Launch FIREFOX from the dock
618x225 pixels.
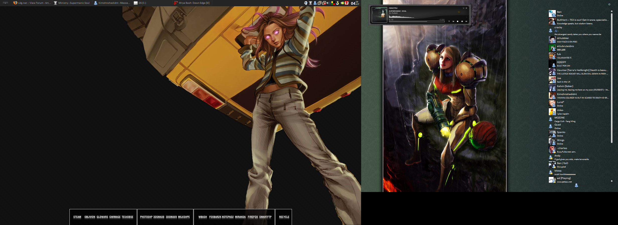pyautogui.click(x=253, y=217)
